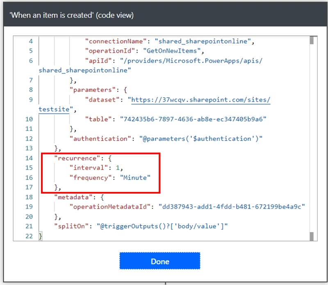Open the 37wcqv.sharepoint.com sites URL link

click(x=199, y=100)
